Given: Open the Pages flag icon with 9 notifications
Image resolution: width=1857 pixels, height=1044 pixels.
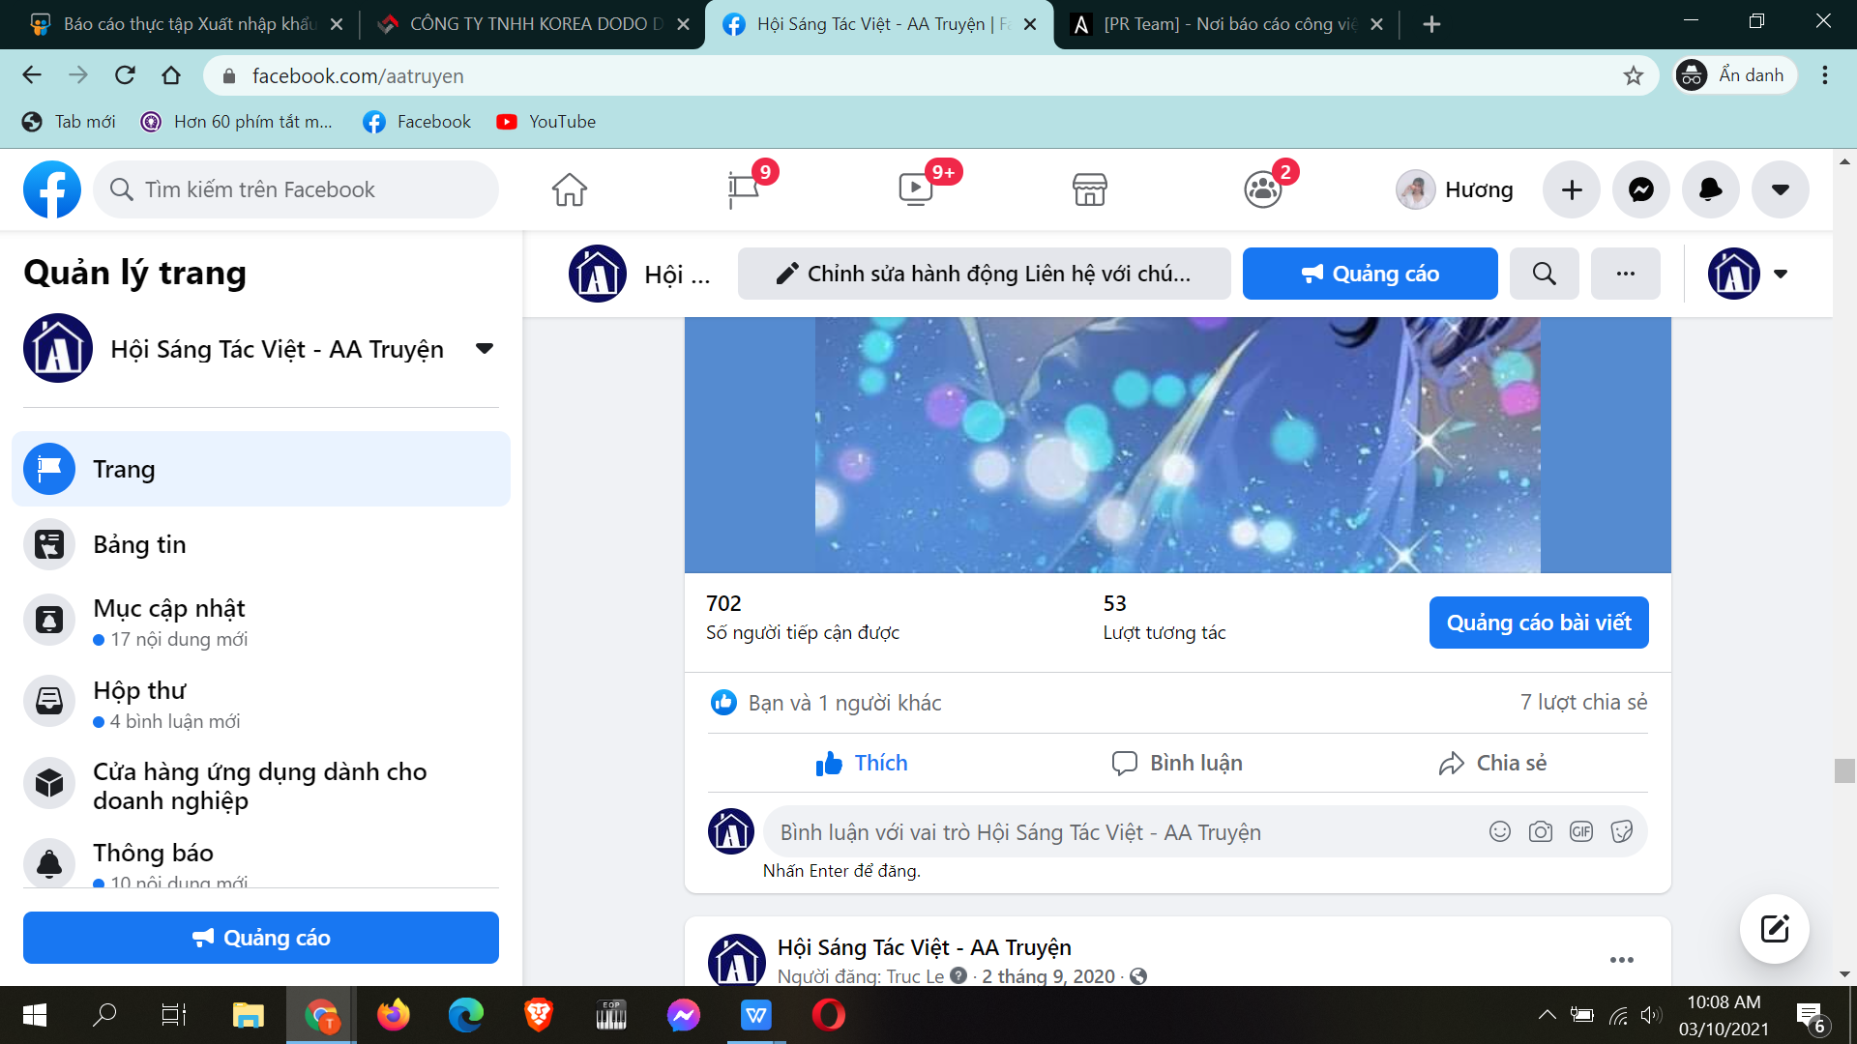Looking at the screenshot, I should [744, 189].
